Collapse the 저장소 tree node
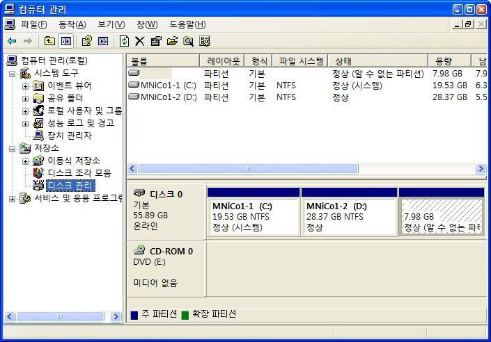Image resolution: width=491 pixels, height=342 pixels. 12,149
